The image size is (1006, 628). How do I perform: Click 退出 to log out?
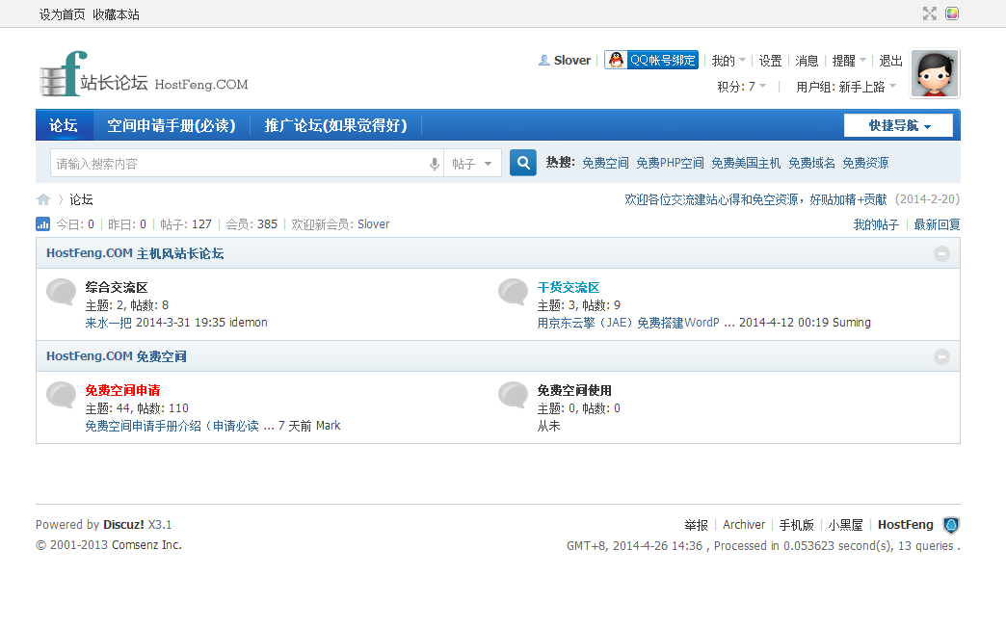click(890, 61)
